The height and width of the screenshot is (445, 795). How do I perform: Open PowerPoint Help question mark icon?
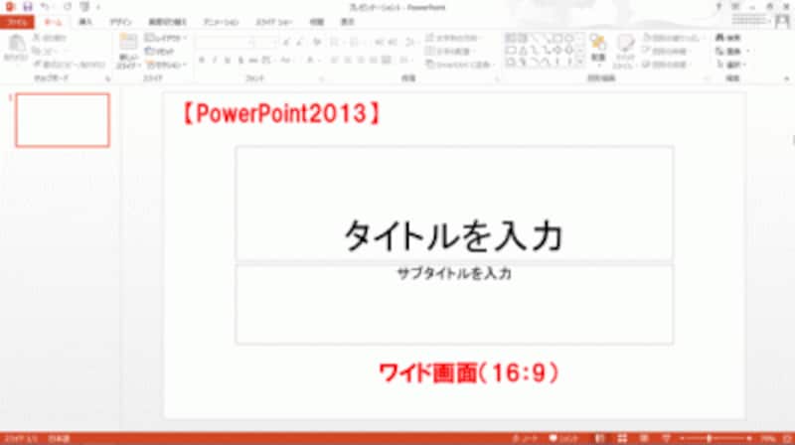(718, 6)
